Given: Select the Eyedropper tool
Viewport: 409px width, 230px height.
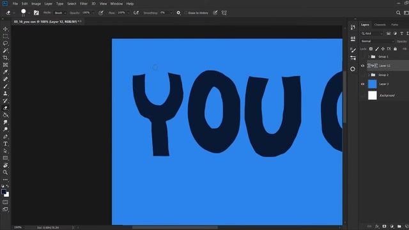Looking at the screenshot, I should point(5,72).
